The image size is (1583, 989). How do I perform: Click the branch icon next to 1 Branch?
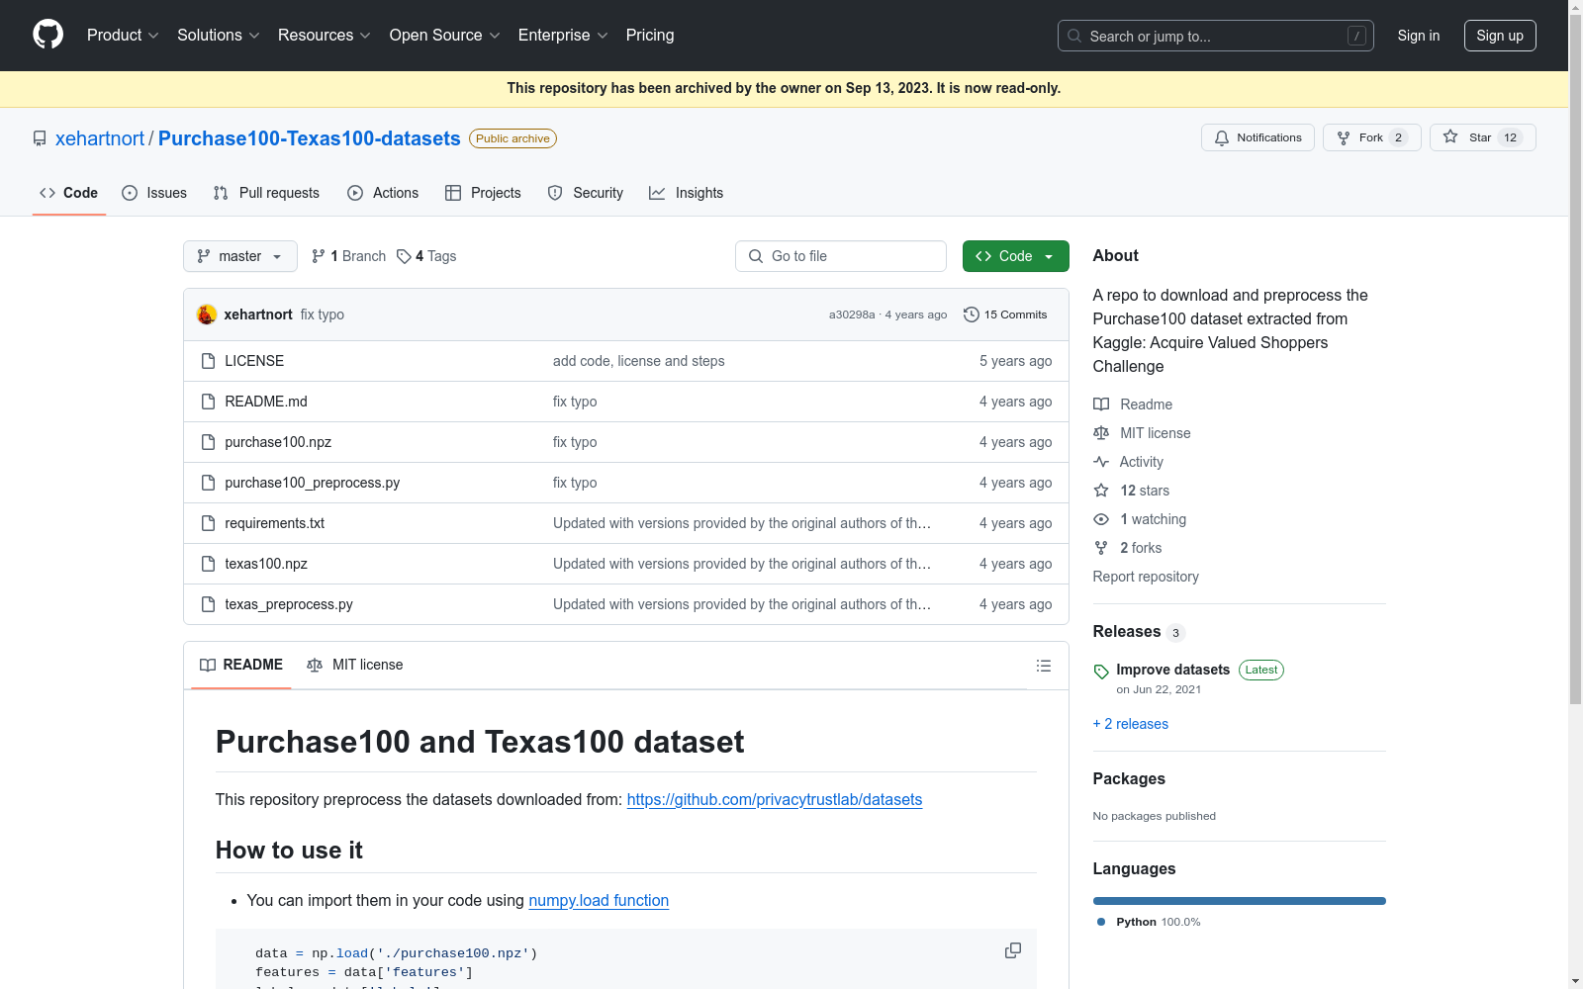click(x=319, y=256)
